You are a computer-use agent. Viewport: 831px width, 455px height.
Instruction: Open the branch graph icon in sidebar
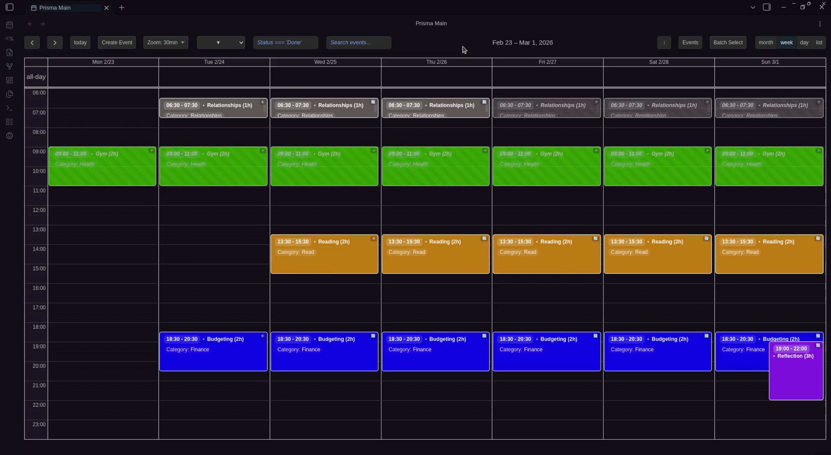point(9,66)
